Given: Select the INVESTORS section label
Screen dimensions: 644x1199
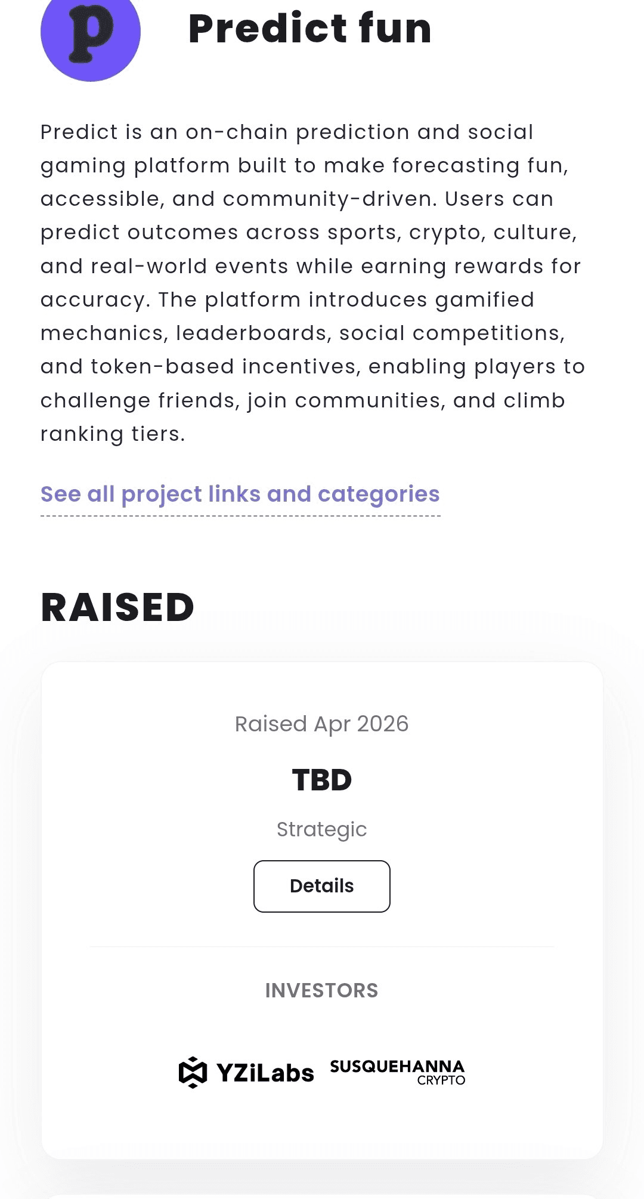Looking at the screenshot, I should (x=322, y=991).
